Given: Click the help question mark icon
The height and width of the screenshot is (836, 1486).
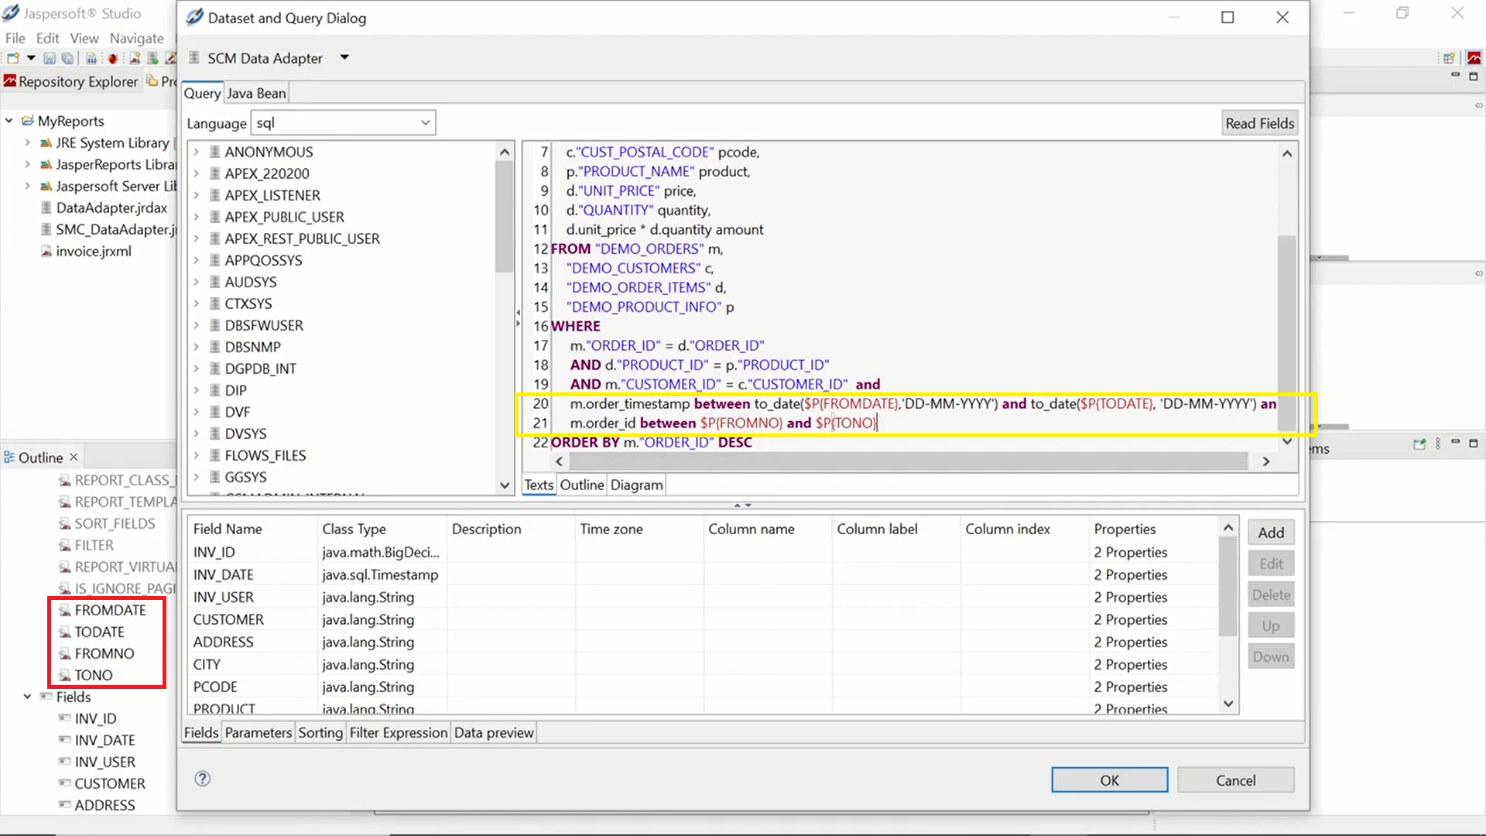Looking at the screenshot, I should click(202, 779).
